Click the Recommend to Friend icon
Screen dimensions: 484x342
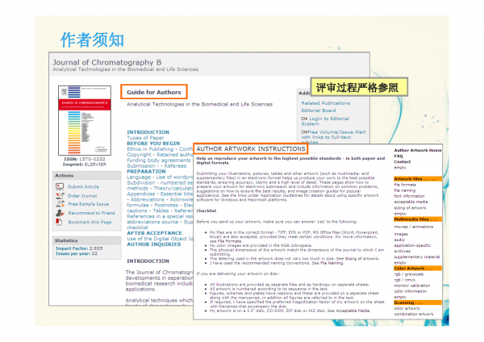[60, 213]
